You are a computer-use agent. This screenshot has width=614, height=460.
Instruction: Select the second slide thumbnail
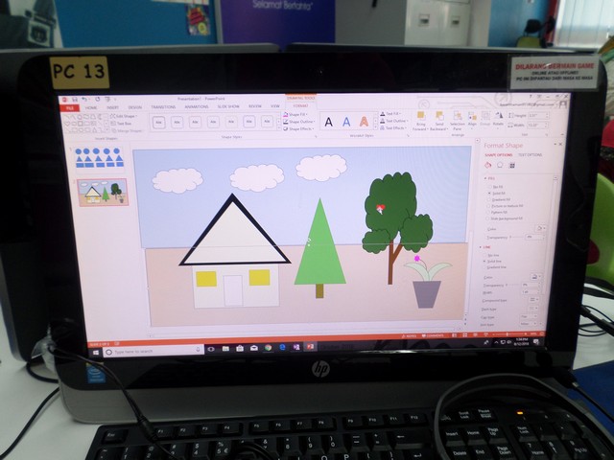103,192
